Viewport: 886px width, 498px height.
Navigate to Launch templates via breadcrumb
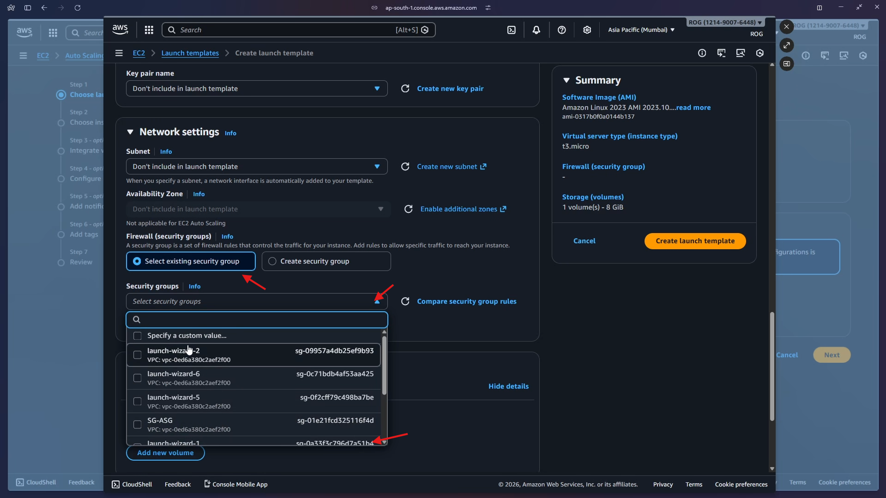tap(190, 53)
